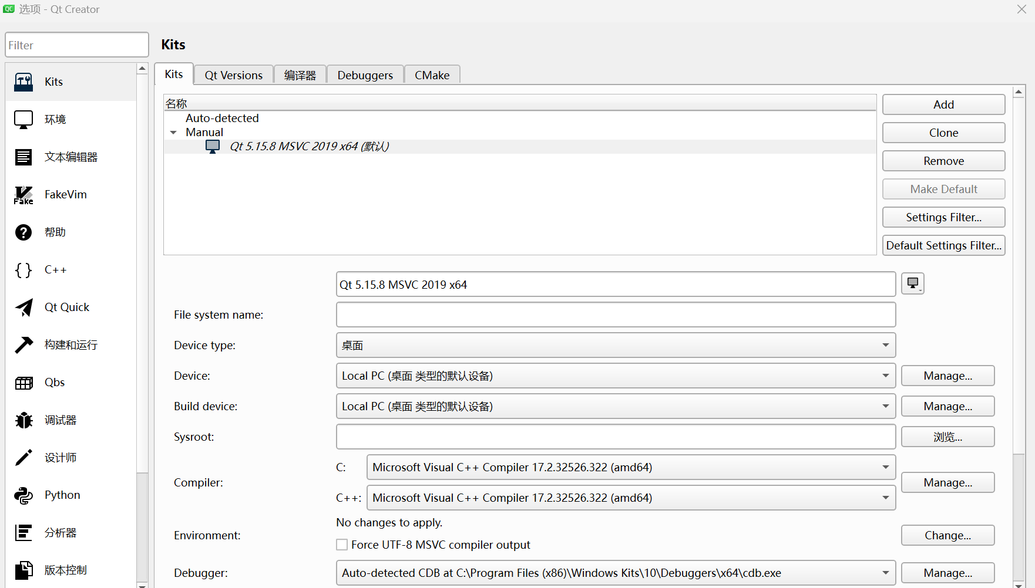Open the C++ compiler dropdown
This screenshot has height=588, width=1035.
[x=631, y=498]
